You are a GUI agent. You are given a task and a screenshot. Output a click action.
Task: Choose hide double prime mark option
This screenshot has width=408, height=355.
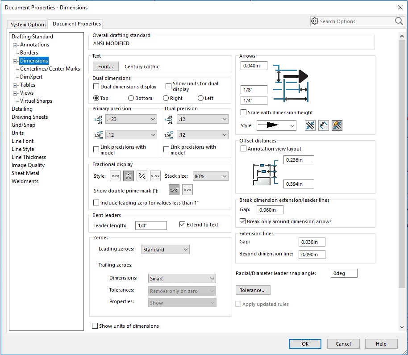click(187, 190)
